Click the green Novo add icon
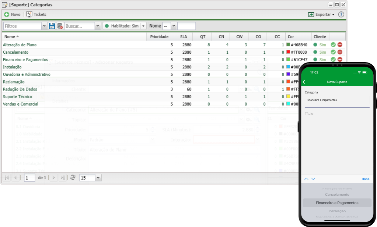 coord(7,14)
